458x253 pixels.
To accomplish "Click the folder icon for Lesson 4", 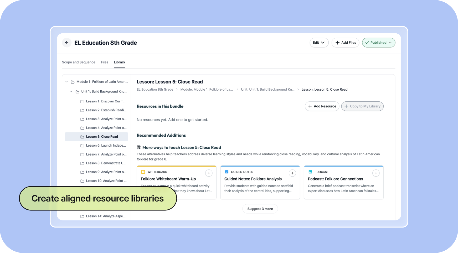I will (x=82, y=128).
